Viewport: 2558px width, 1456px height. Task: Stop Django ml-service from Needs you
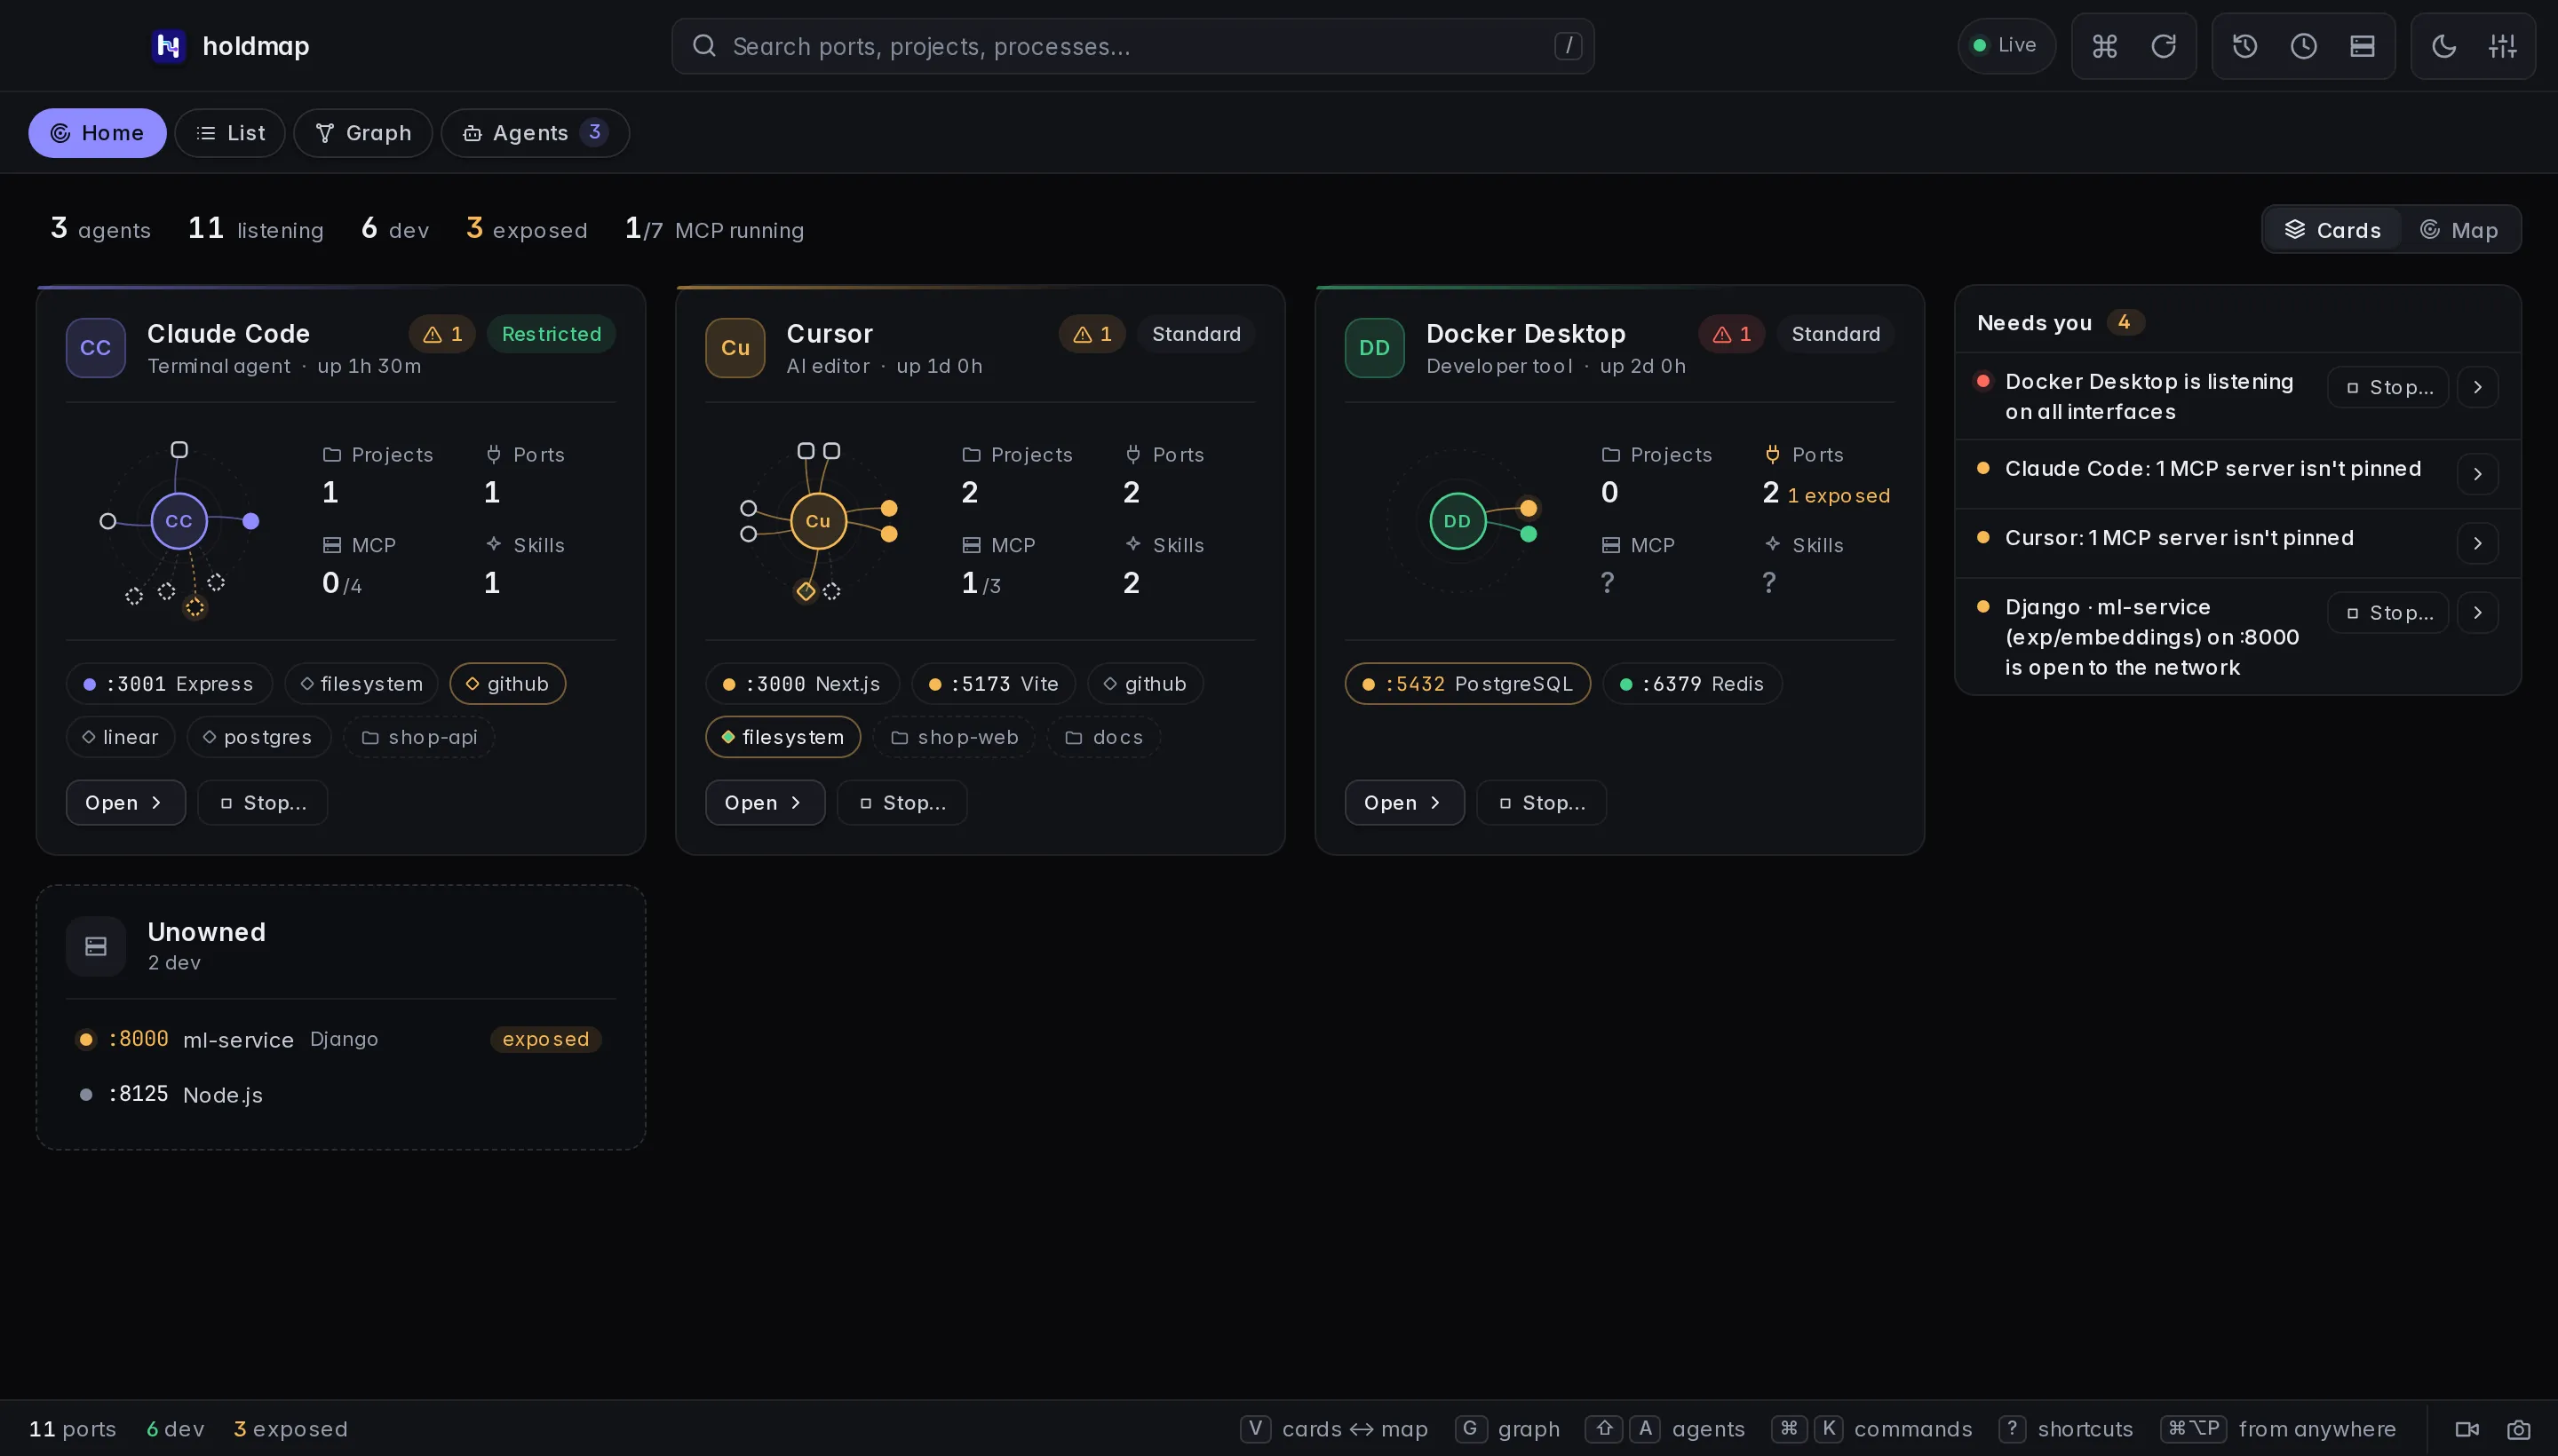[2388, 613]
